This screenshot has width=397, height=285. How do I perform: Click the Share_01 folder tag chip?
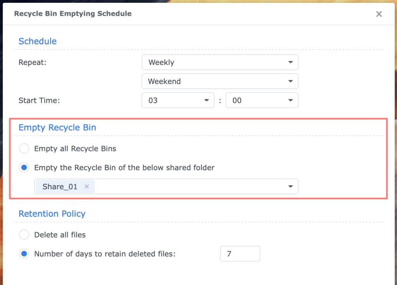pyautogui.click(x=60, y=187)
